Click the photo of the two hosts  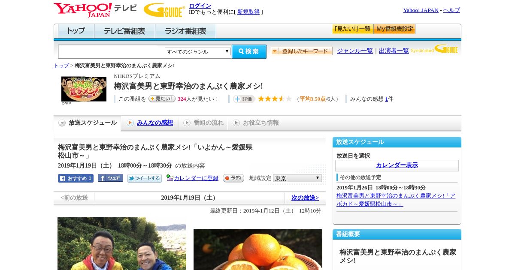[x=122, y=243]
